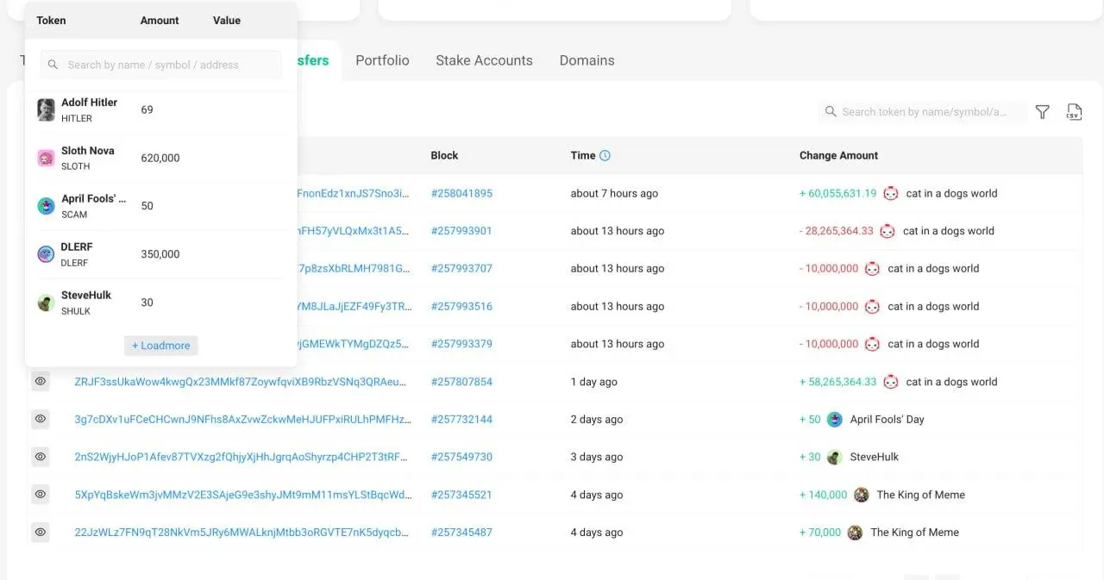Click cat icon in block #257993516 row

coord(872,307)
